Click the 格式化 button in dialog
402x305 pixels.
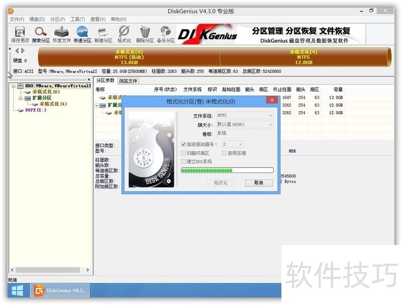(221, 183)
